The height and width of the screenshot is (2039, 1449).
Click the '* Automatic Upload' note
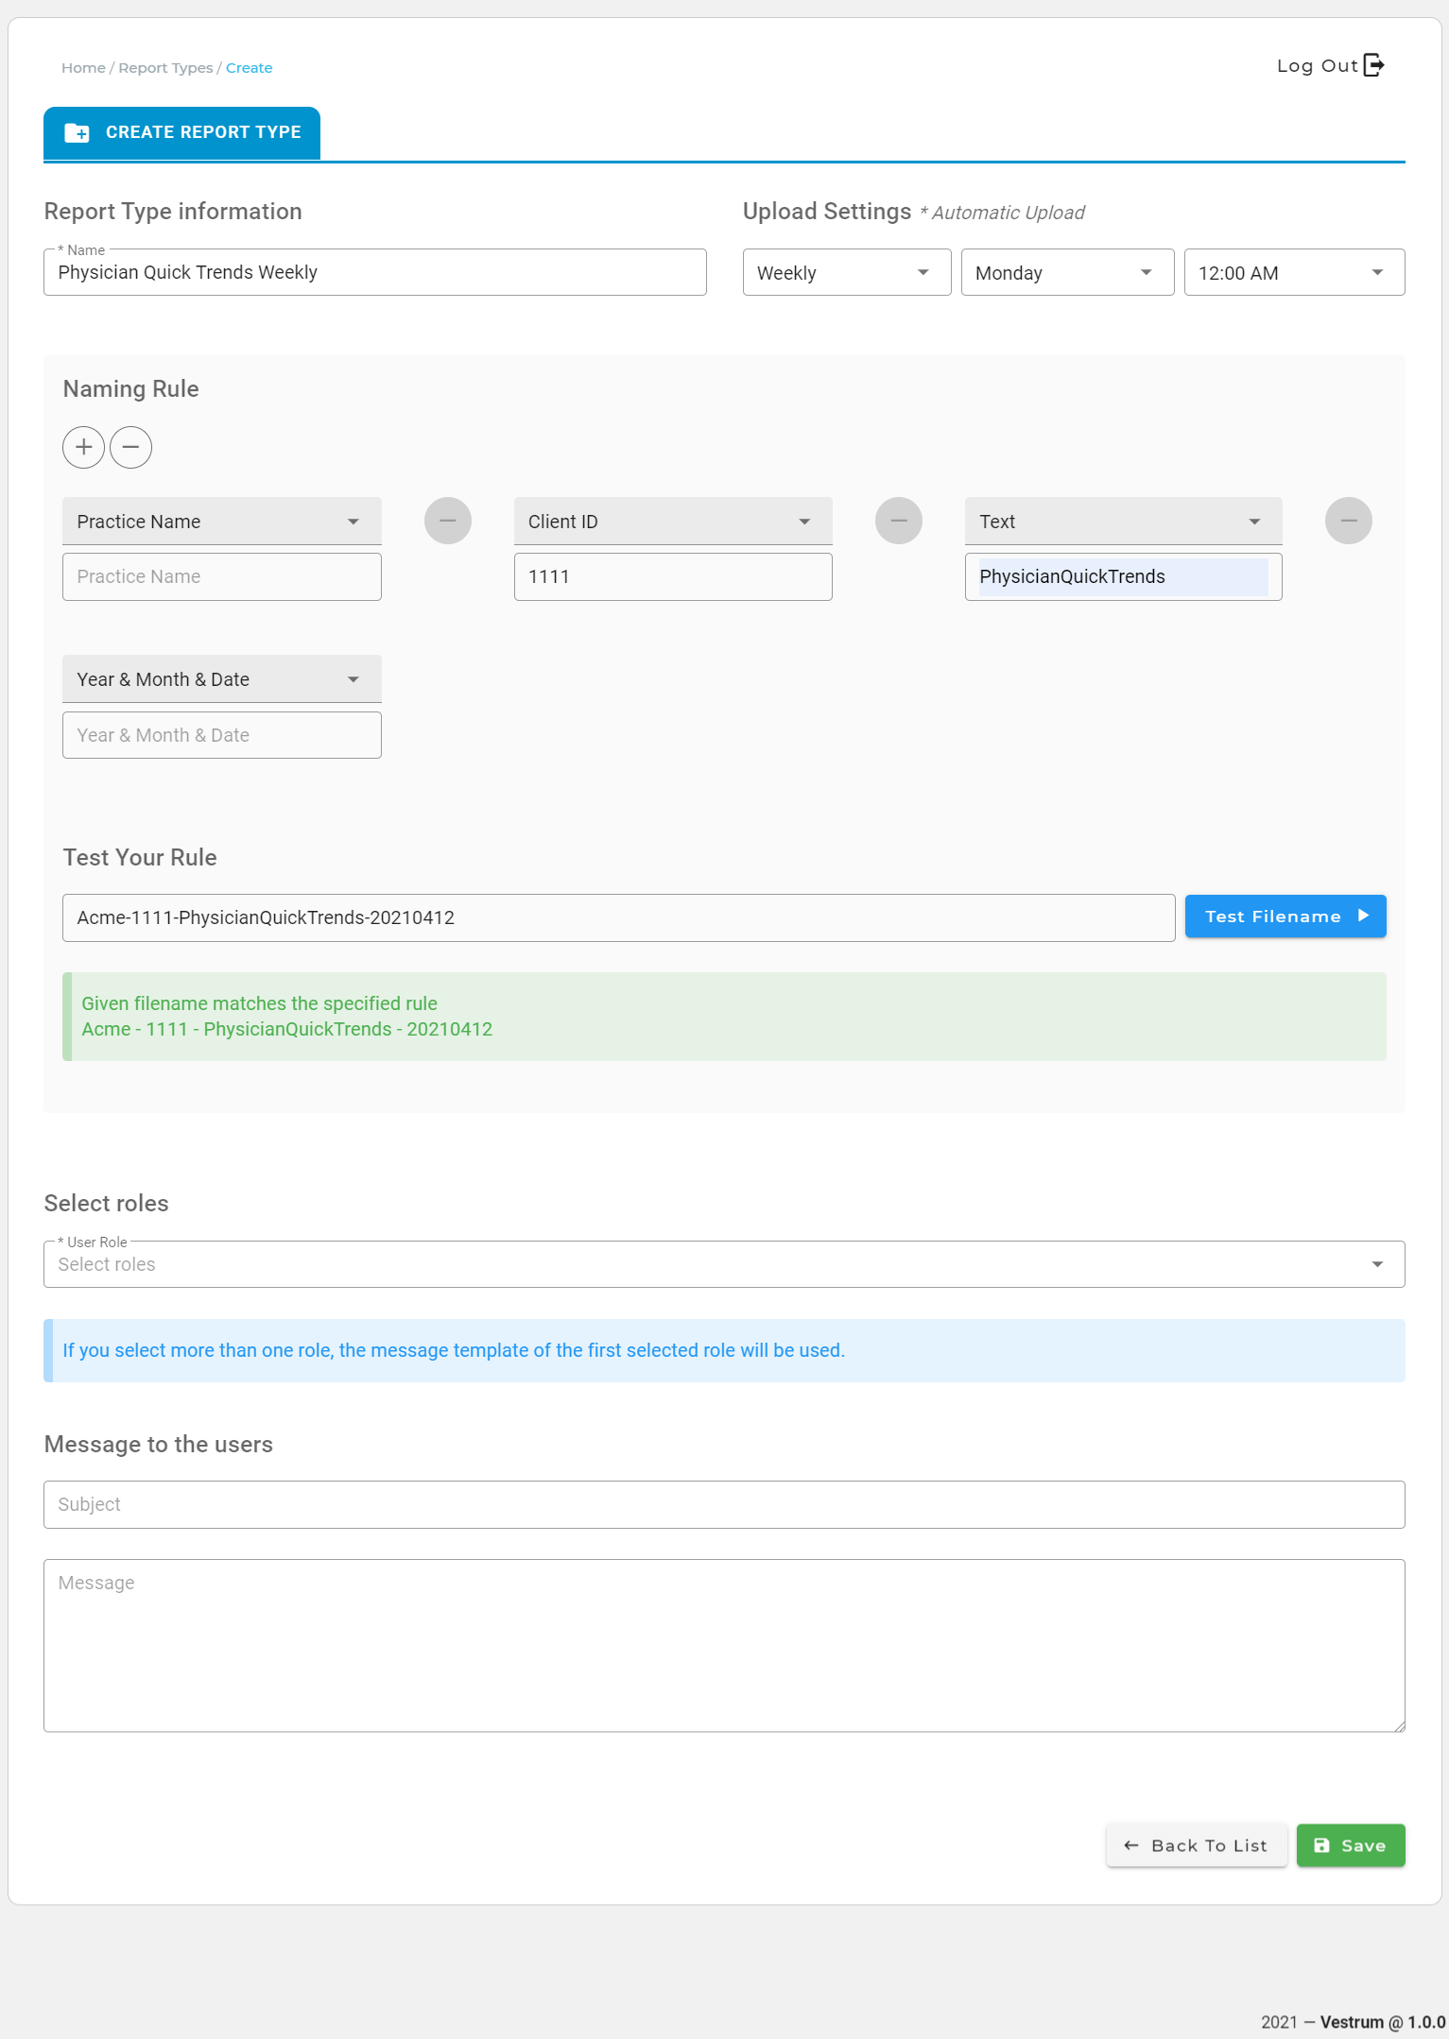(1002, 213)
